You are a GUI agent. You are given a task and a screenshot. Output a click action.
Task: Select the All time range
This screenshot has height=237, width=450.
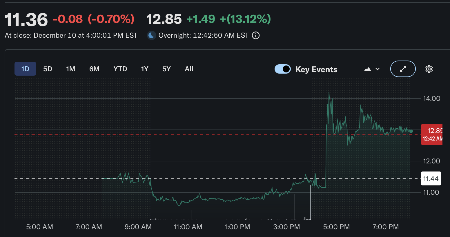(189, 69)
